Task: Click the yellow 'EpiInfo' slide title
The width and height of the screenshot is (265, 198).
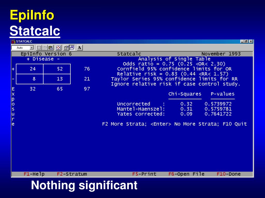Action: pos(32,15)
